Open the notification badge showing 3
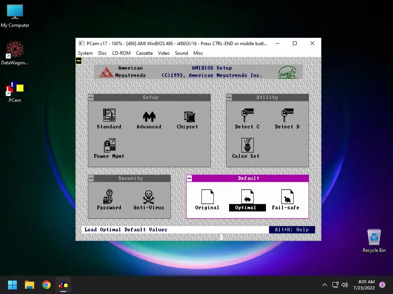The height and width of the screenshot is (294, 393). pyautogui.click(x=382, y=285)
